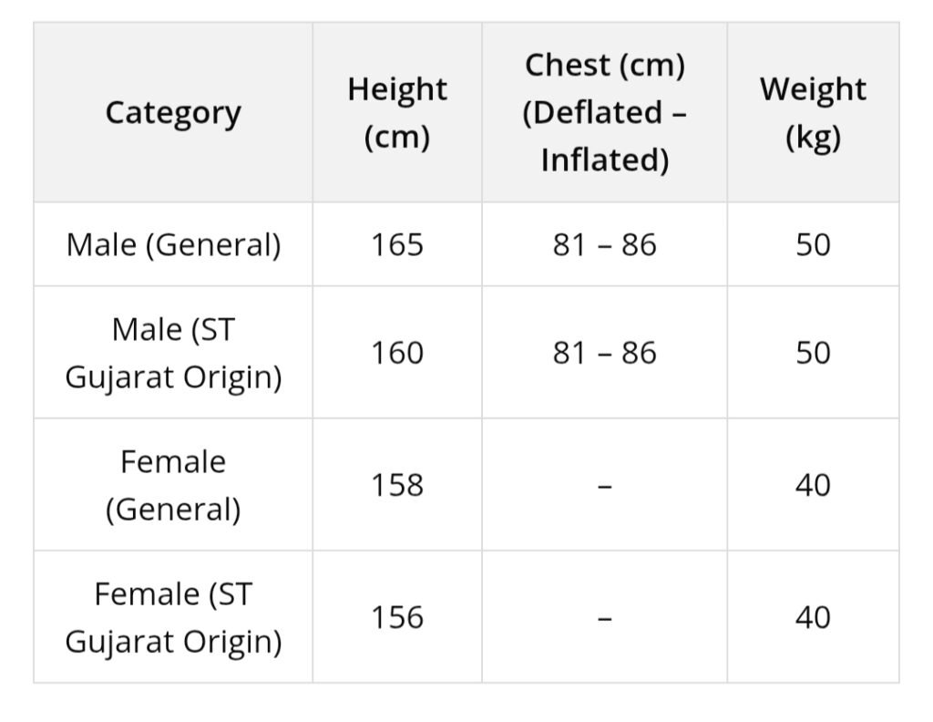
Task: Select the height value 158 cell
Action: (397, 485)
